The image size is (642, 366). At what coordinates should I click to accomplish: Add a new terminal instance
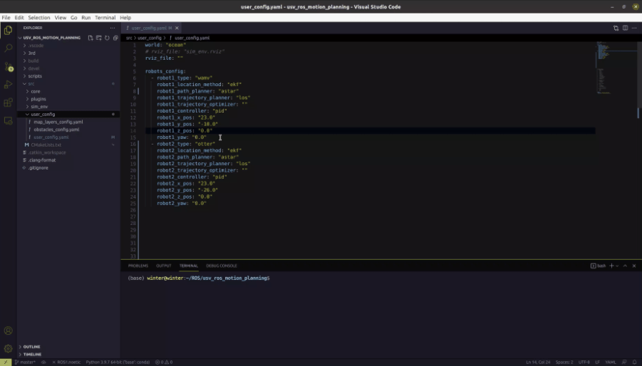click(611, 266)
